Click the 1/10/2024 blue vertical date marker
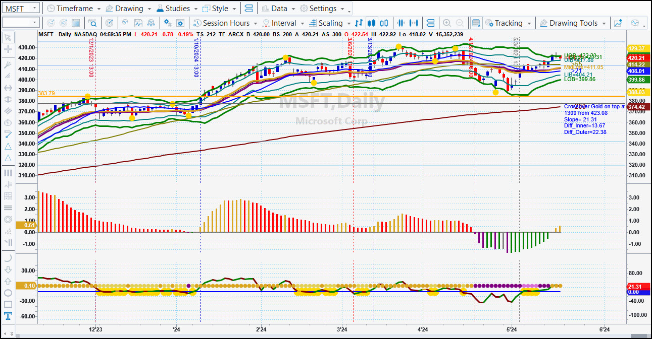This screenshot has width=652, height=339. pyautogui.click(x=196, y=57)
